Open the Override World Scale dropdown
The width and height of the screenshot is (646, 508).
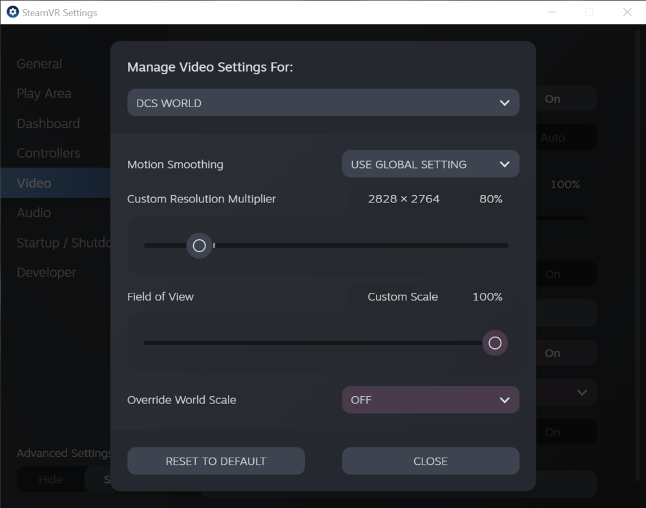coord(430,399)
